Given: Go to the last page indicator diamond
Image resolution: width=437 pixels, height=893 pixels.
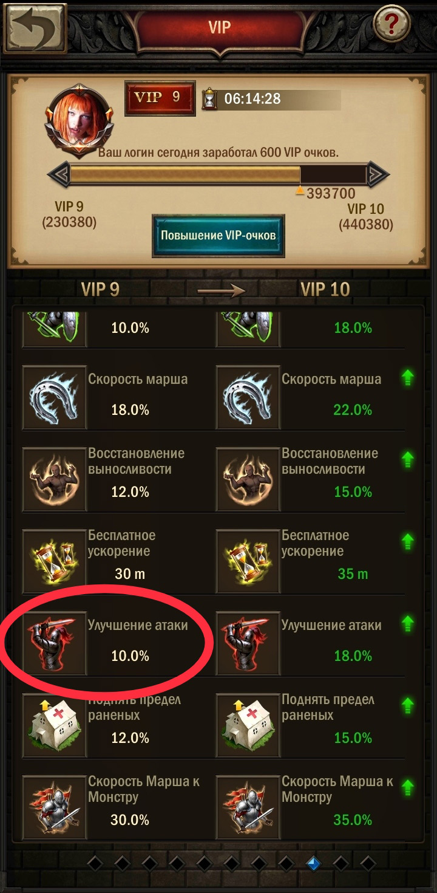Looking at the screenshot, I should [x=368, y=863].
